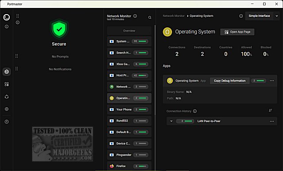Click the drag handle beside No Notifications
Screen dimensions: 283x171
click(x=17, y=68)
